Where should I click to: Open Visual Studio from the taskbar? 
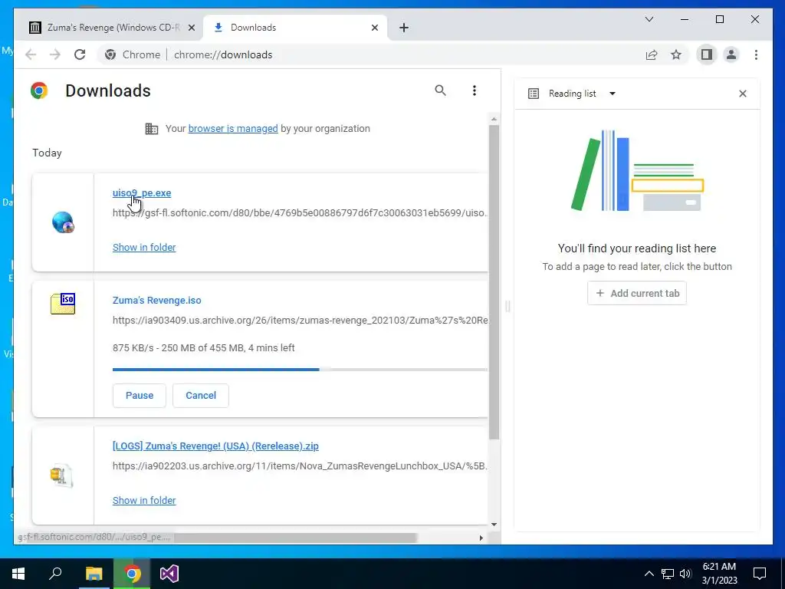pos(169,574)
